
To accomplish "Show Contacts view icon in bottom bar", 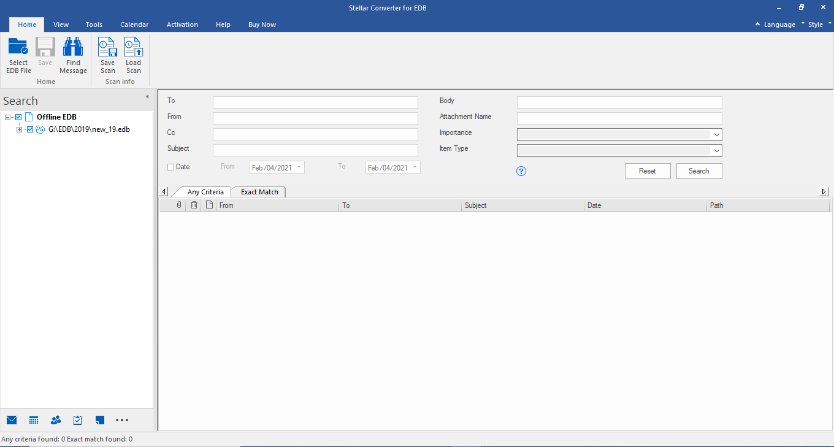I will pyautogui.click(x=56, y=420).
